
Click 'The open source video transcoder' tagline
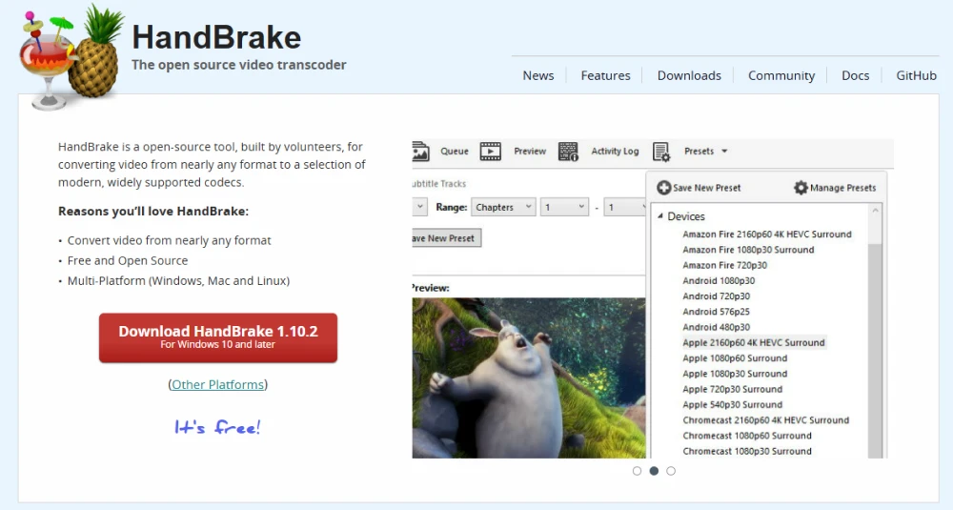[x=239, y=65]
